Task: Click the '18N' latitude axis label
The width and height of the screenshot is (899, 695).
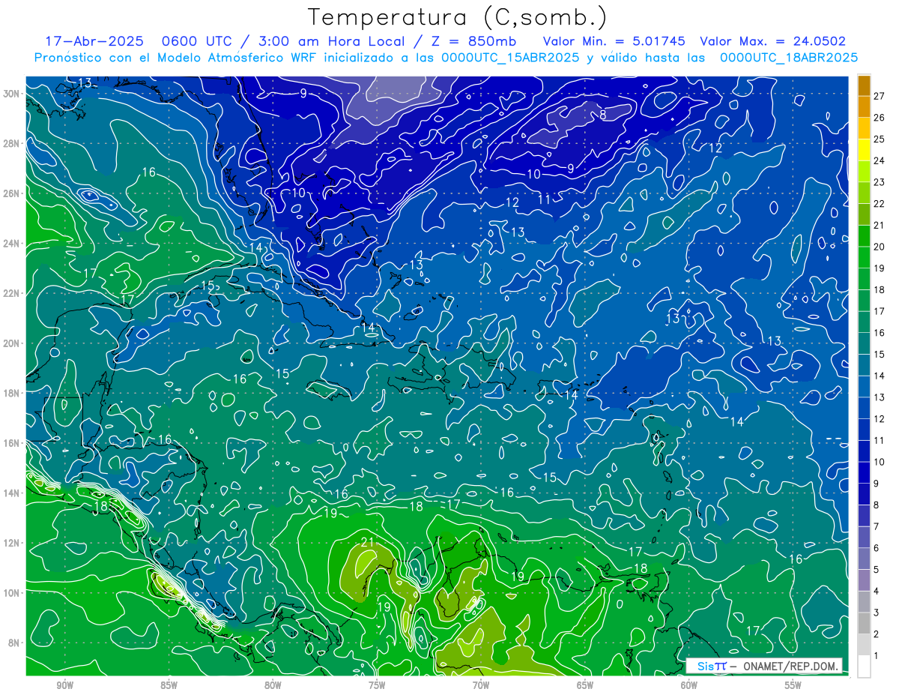Action: pos(12,393)
